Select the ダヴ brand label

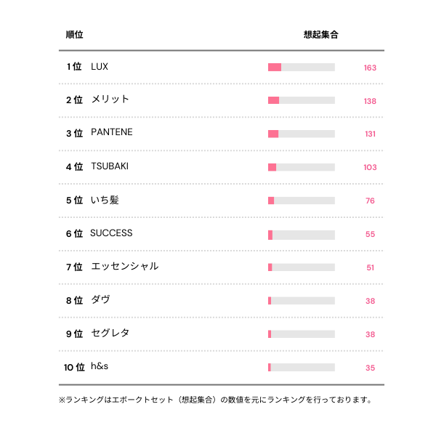point(101,300)
